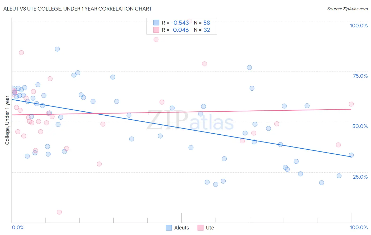Click the College, Under 1 year axis title
The image size is (371, 235).
click(7, 120)
